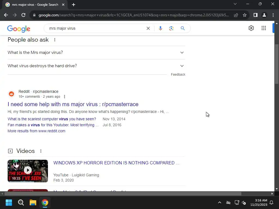Screen dimensions: 279x209
Task: Click the OneDrive cloud tray icon
Action: pos(228,202)
